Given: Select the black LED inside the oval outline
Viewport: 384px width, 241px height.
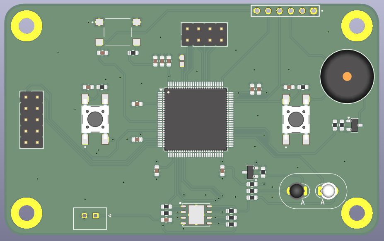Looking at the screenshot, I should pos(297,191).
